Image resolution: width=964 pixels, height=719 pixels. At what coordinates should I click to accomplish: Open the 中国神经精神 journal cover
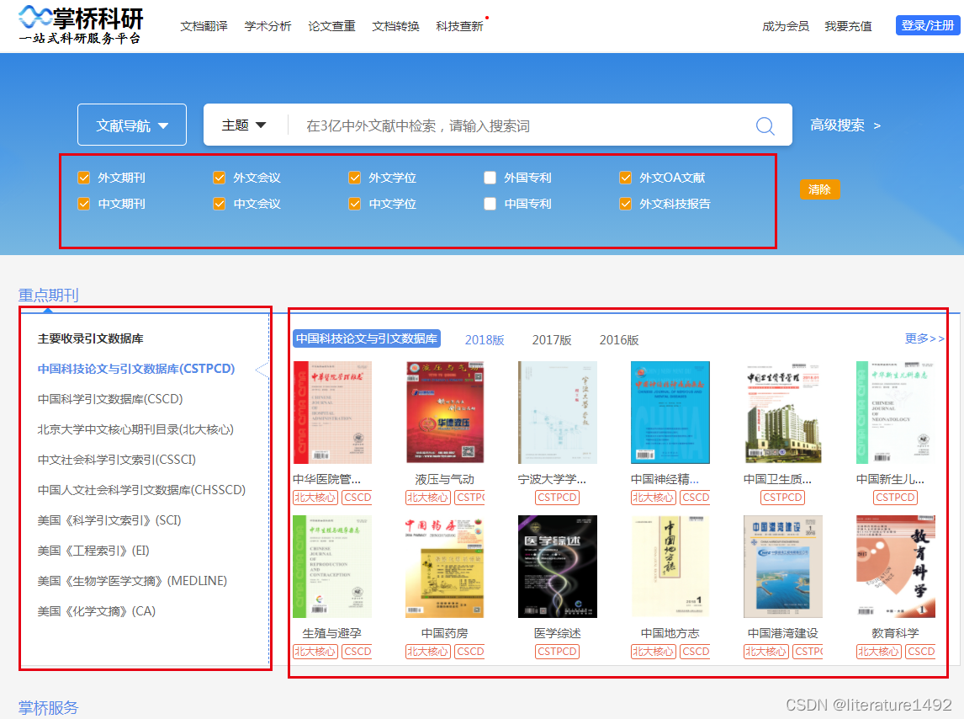(x=670, y=413)
